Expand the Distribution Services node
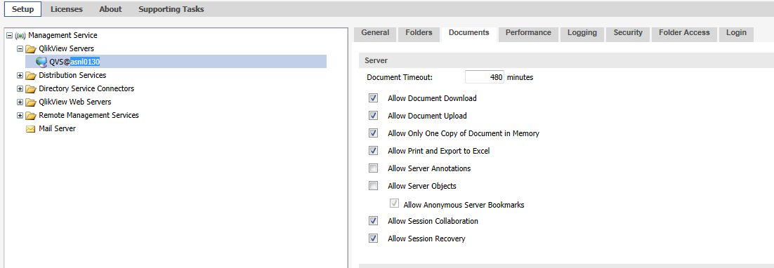 pyautogui.click(x=20, y=75)
